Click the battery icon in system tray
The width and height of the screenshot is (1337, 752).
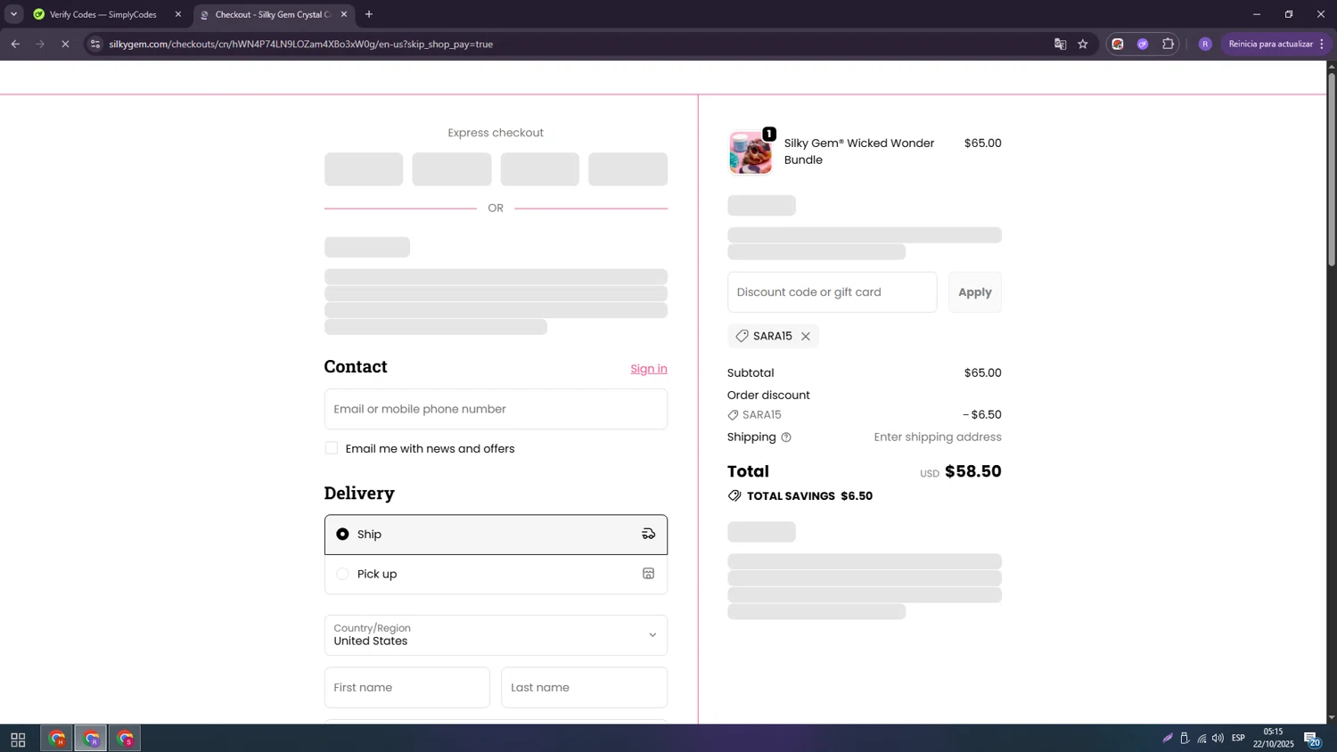coord(1185,738)
